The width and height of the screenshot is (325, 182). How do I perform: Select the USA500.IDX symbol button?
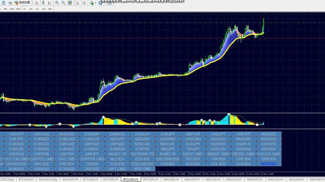tap(16, 164)
